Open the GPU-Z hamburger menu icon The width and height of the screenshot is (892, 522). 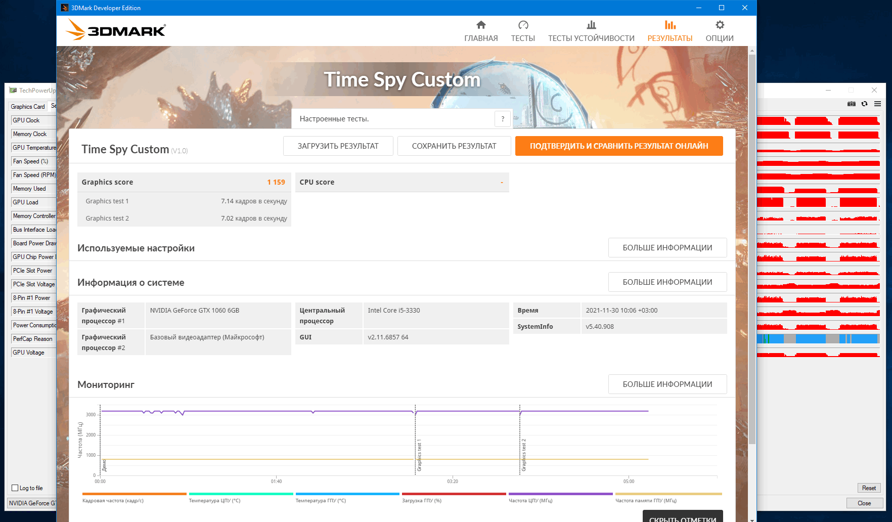click(877, 104)
